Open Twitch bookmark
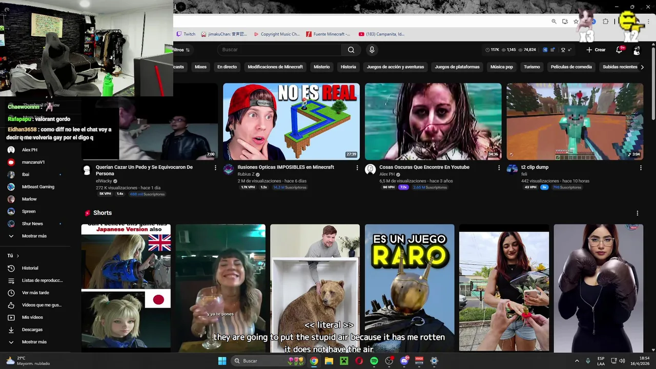 pyautogui.click(x=186, y=34)
